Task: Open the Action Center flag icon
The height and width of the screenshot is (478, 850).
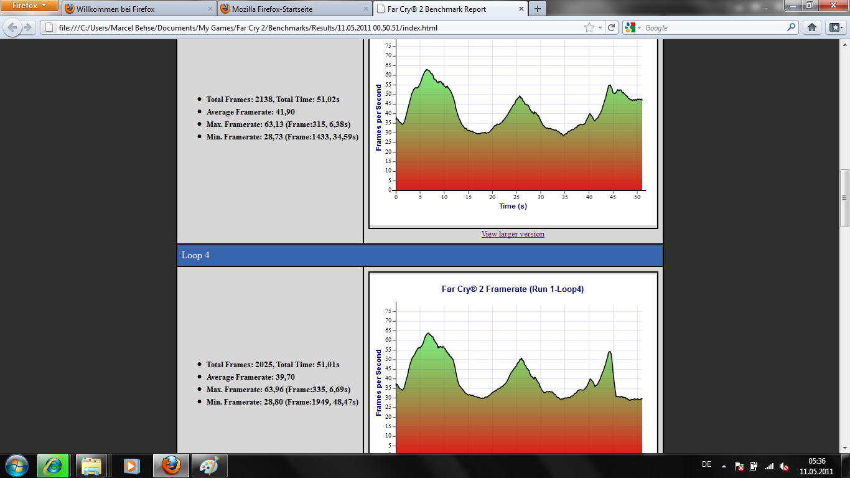Action: pos(739,466)
